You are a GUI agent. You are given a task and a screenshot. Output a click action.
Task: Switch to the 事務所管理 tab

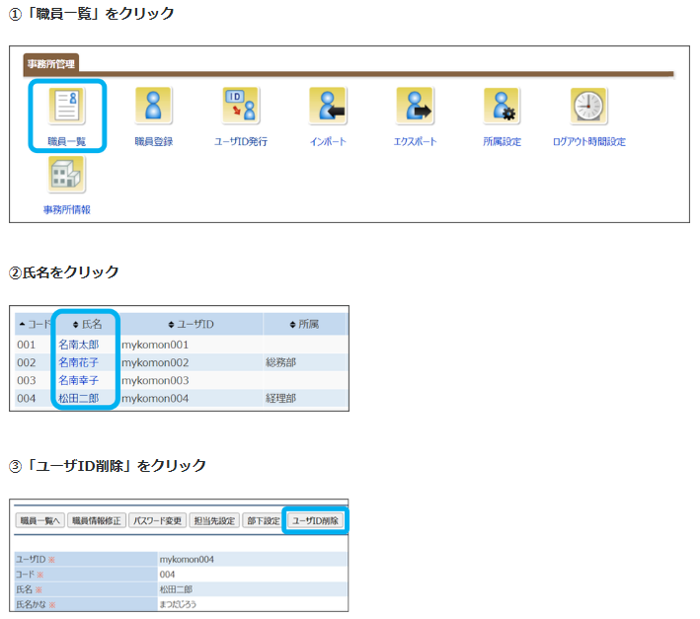coord(51,64)
